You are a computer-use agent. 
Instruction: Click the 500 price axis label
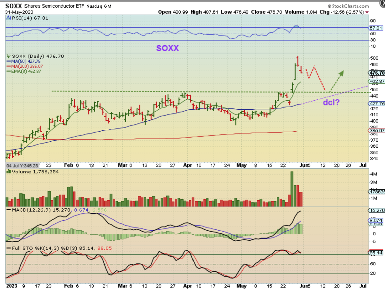tap(374, 58)
